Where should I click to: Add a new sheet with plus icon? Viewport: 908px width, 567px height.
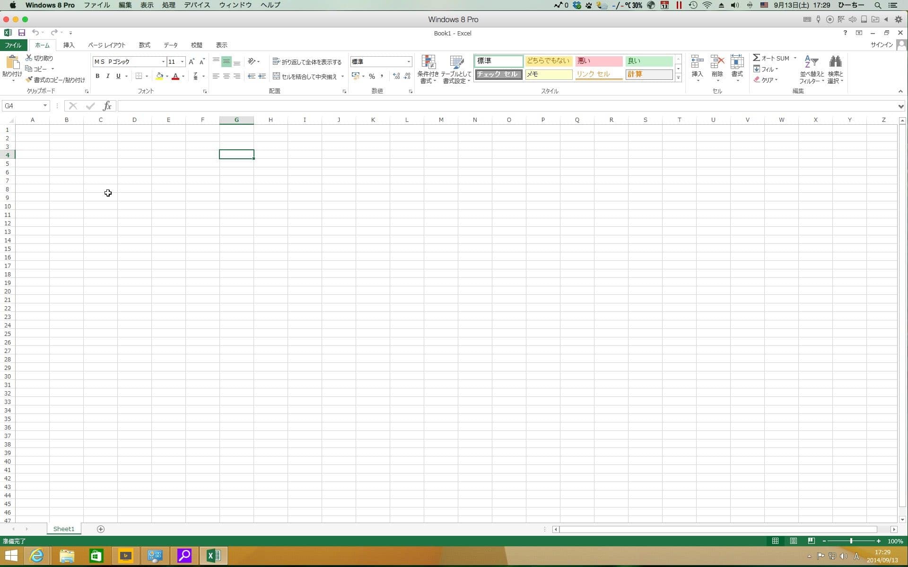point(101,529)
